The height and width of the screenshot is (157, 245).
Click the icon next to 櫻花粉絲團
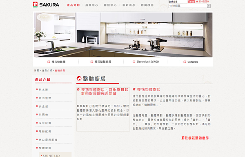coord(49,62)
